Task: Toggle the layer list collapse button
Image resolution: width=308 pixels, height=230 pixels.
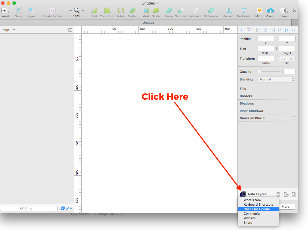Action: coord(70,30)
